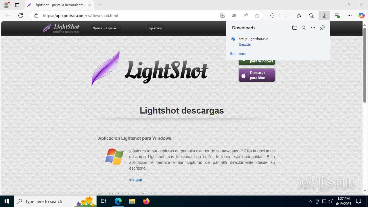Open the Edge profile icon
The width and height of the screenshot is (368, 207).
[6, 5]
